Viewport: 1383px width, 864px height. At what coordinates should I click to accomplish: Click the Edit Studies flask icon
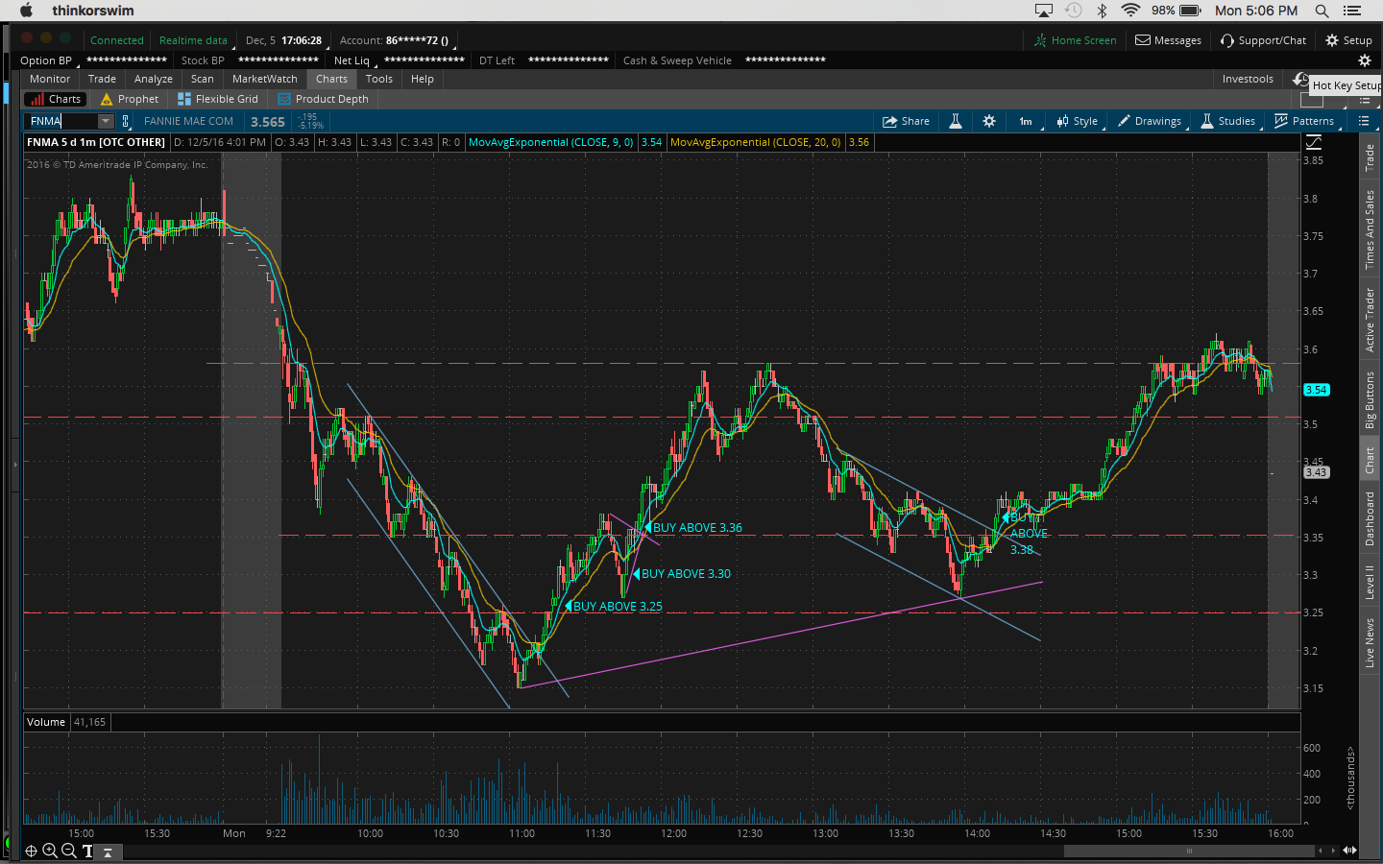pyautogui.click(x=956, y=121)
